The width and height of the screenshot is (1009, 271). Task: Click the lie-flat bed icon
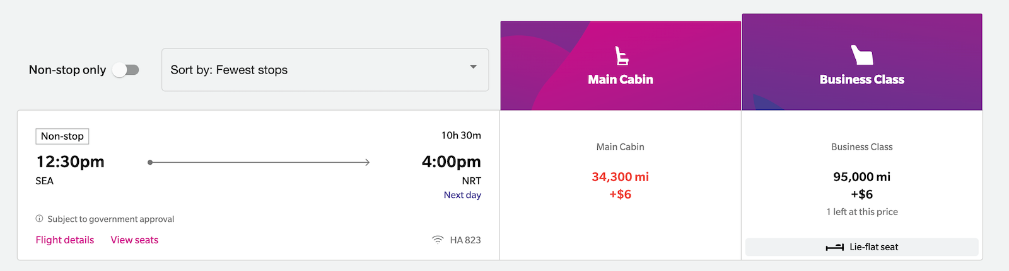click(x=834, y=247)
